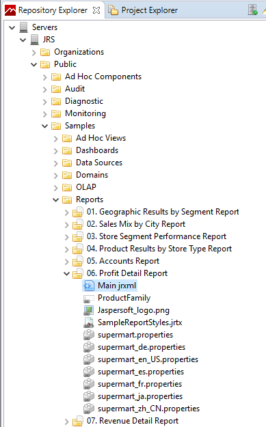This screenshot has height=427, width=266.
Task: Click the Diagnostic folder icon
Action: coord(56,101)
